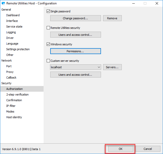This screenshot has width=163, height=154.
Task: Open Settings protection page
Action: (x=18, y=49)
